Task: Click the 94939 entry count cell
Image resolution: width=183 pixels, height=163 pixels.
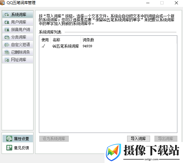Action: [87, 46]
